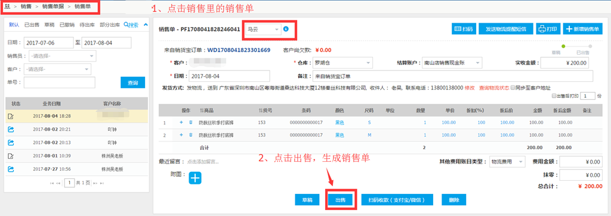This screenshot has width=611, height=216.
Task: Click plus icon in product row 1
Action: click(181, 123)
